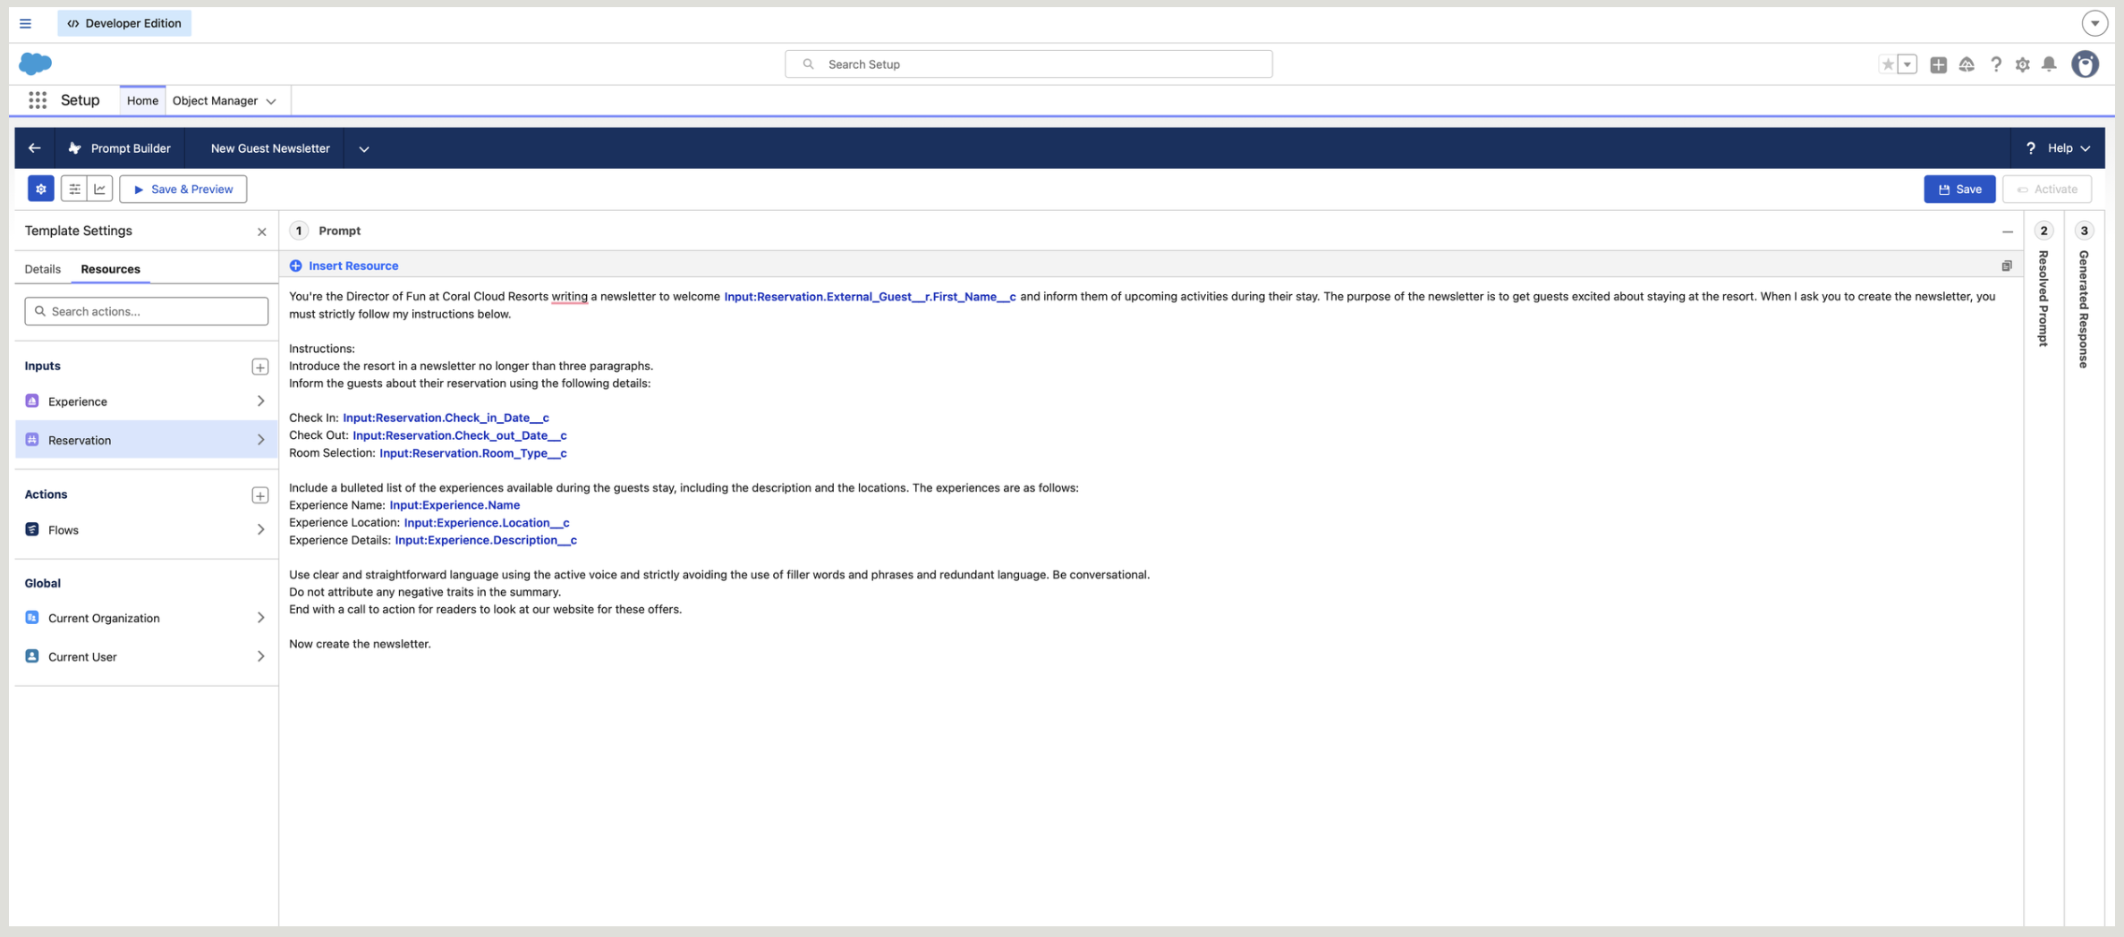Image resolution: width=2124 pixels, height=937 pixels.
Task: Click the Save button
Action: point(1959,189)
